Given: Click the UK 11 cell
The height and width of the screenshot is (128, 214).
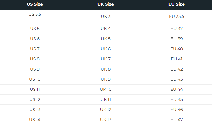Looking at the screenshot, I should pos(106,100).
